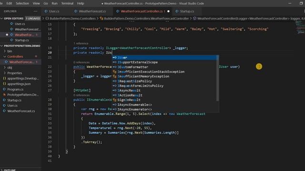Click WeatherForecastController class breadcrumb
This screenshot has width=305, height=171.
(x=146, y=19)
